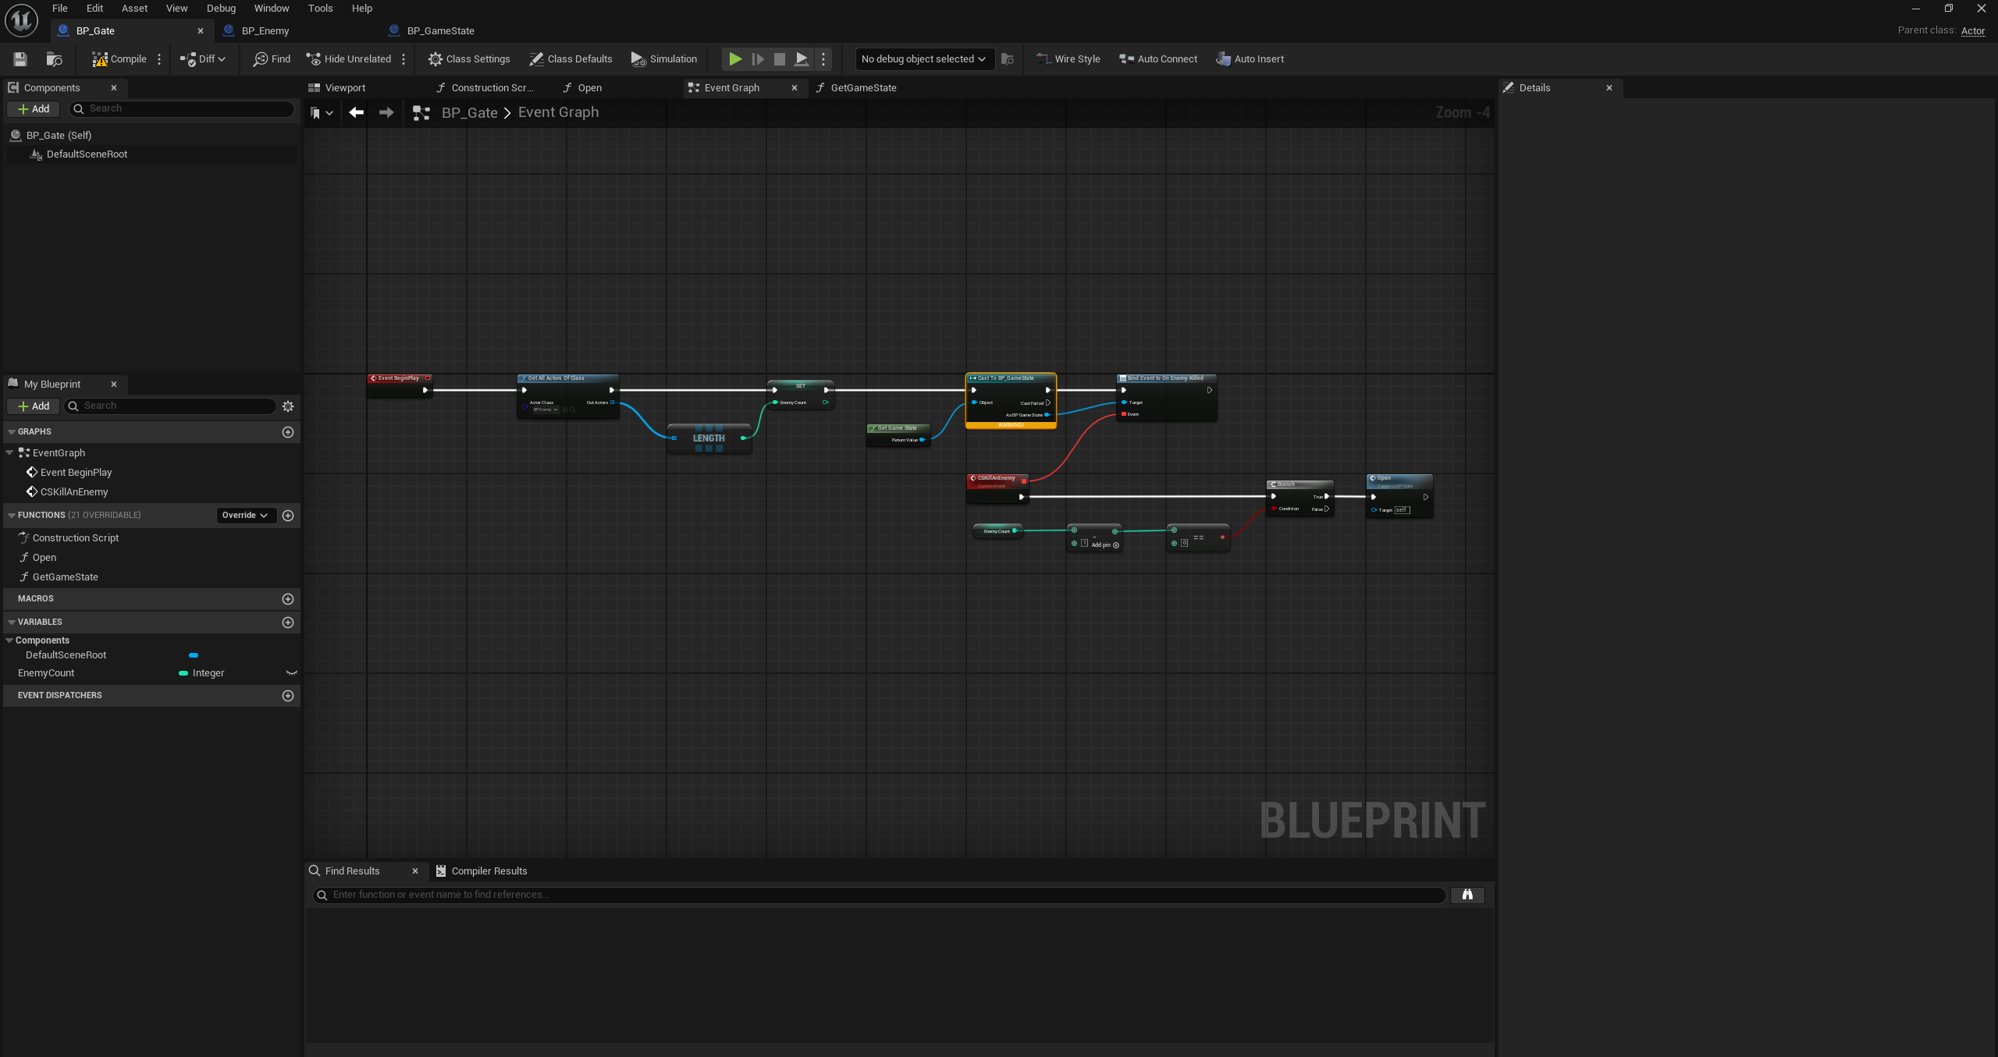This screenshot has width=1998, height=1057.
Task: Click the Browse to asset icon
Action: coord(54,59)
